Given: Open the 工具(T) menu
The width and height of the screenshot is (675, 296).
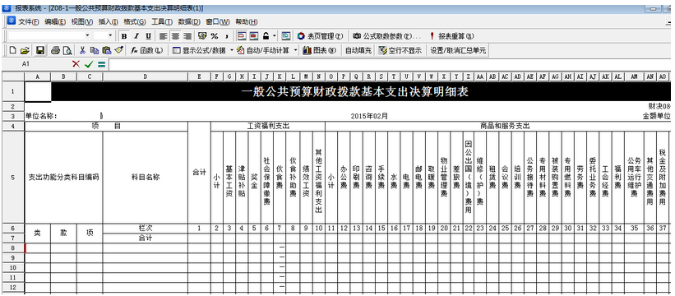Looking at the screenshot, I should coord(162,22).
